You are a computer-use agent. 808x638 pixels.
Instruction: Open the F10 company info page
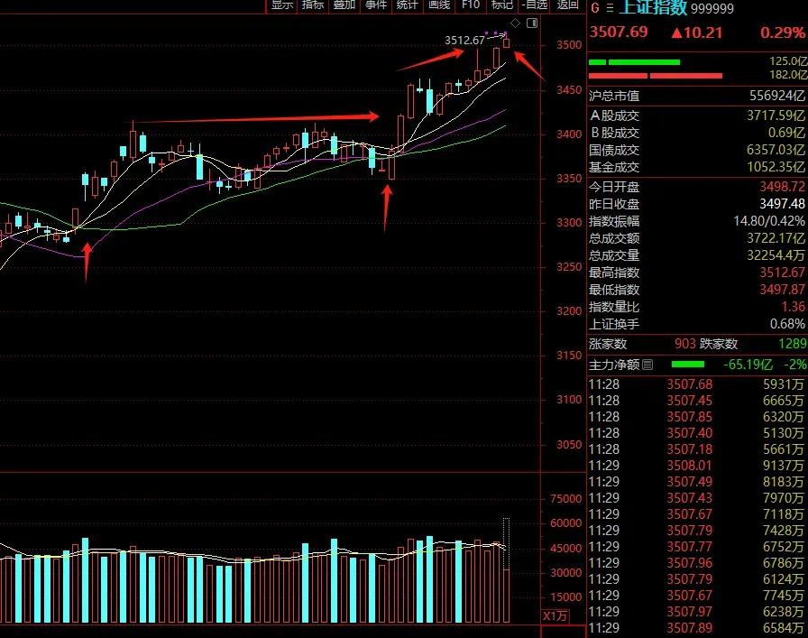[471, 5]
